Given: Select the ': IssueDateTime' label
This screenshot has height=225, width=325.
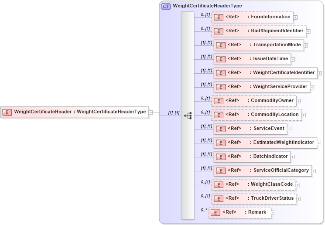Looking at the screenshot, I should tap(269, 58).
